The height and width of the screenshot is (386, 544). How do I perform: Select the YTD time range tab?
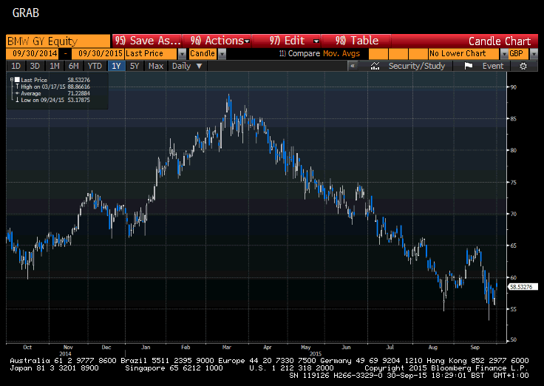pyautogui.click(x=95, y=66)
